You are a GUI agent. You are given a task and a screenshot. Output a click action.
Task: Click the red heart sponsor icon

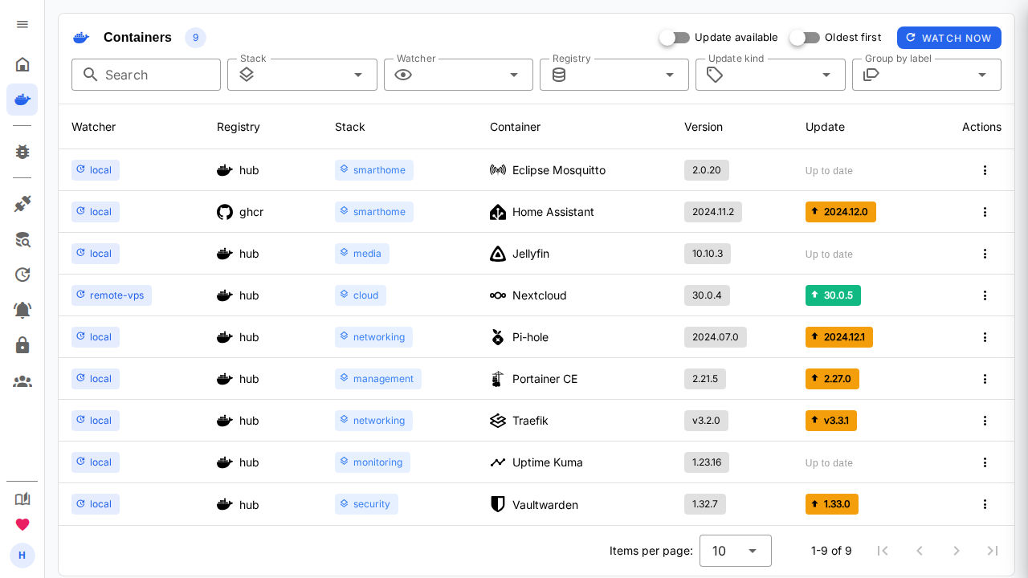22,524
